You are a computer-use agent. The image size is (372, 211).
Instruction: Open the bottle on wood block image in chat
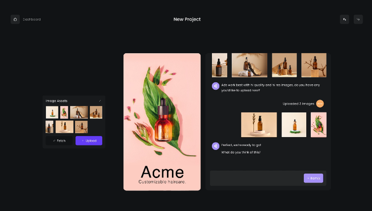[314, 65]
